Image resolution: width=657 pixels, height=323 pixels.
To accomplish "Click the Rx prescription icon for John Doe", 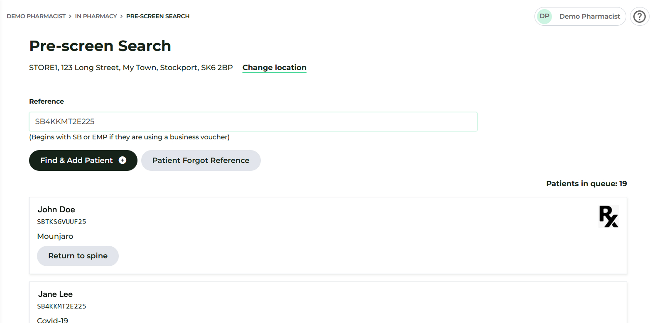I will (609, 216).
